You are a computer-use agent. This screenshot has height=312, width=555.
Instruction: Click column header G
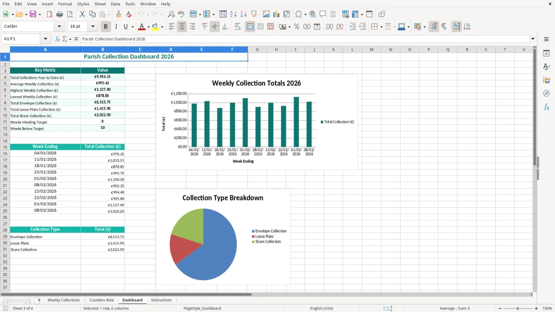[257, 49]
